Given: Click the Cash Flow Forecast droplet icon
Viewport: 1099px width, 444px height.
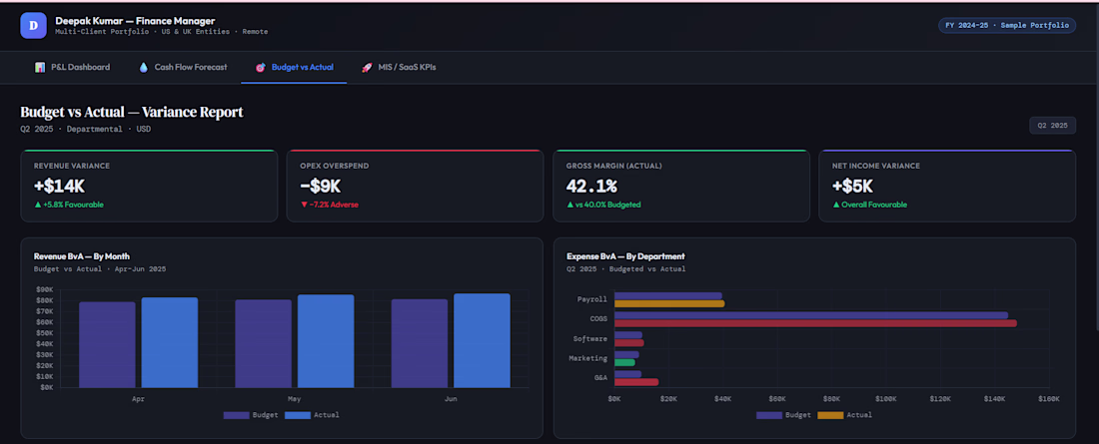Looking at the screenshot, I should click(144, 67).
